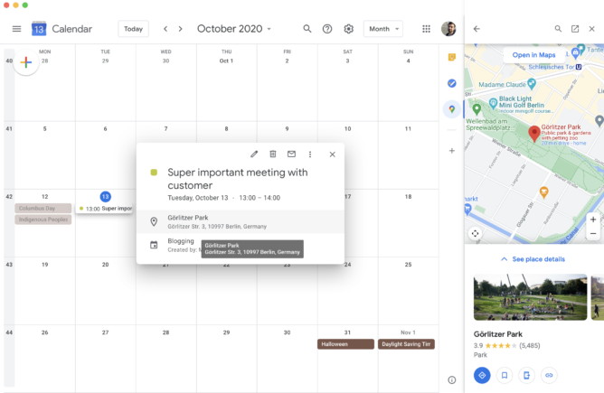Open the Support help icon
Image resolution: width=604 pixels, height=393 pixels.
point(327,29)
